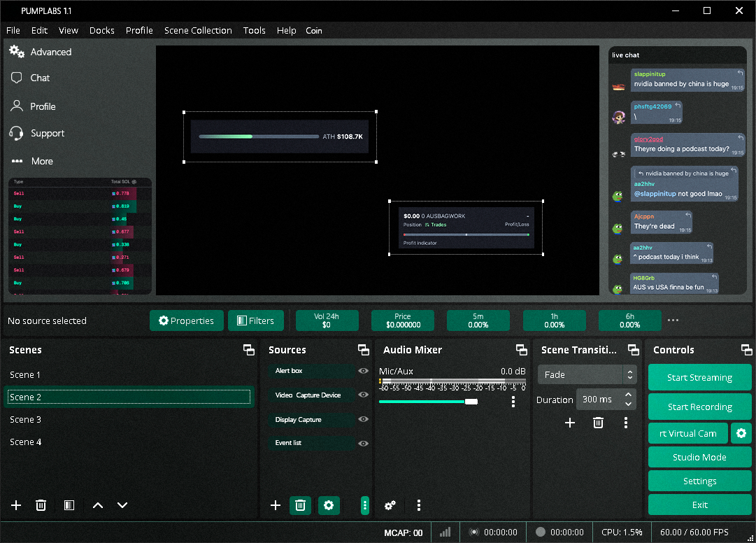Click the Start Streaming button

click(x=699, y=377)
